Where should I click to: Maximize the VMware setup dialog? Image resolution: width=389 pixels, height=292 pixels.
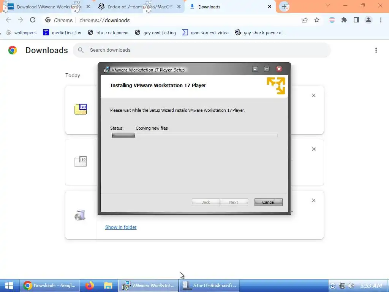pos(267,69)
